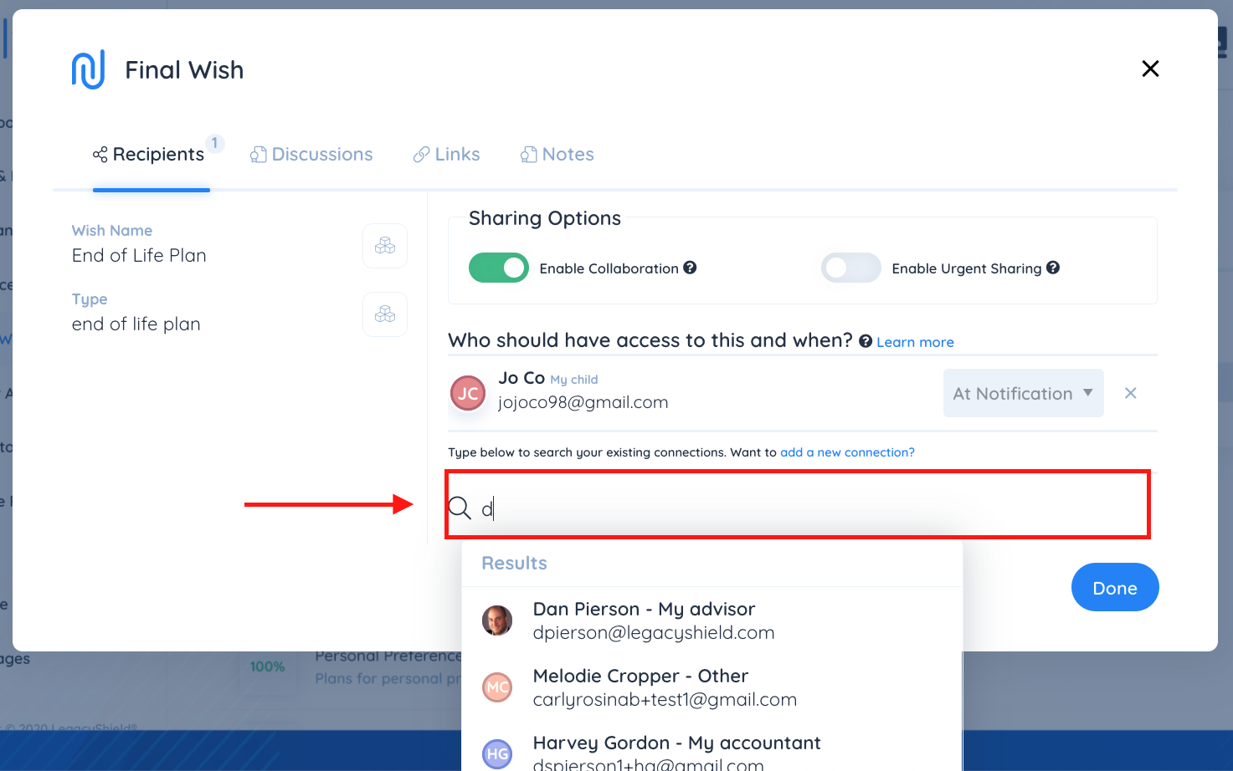1233x771 pixels.
Task: Turn on Enable Urgent Sharing toggle
Action: tap(850, 268)
